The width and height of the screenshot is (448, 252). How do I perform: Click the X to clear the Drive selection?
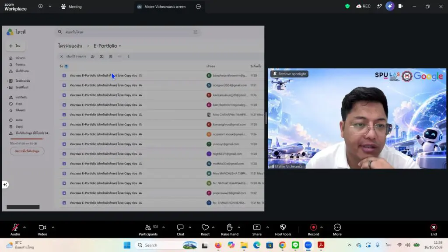tap(61, 56)
